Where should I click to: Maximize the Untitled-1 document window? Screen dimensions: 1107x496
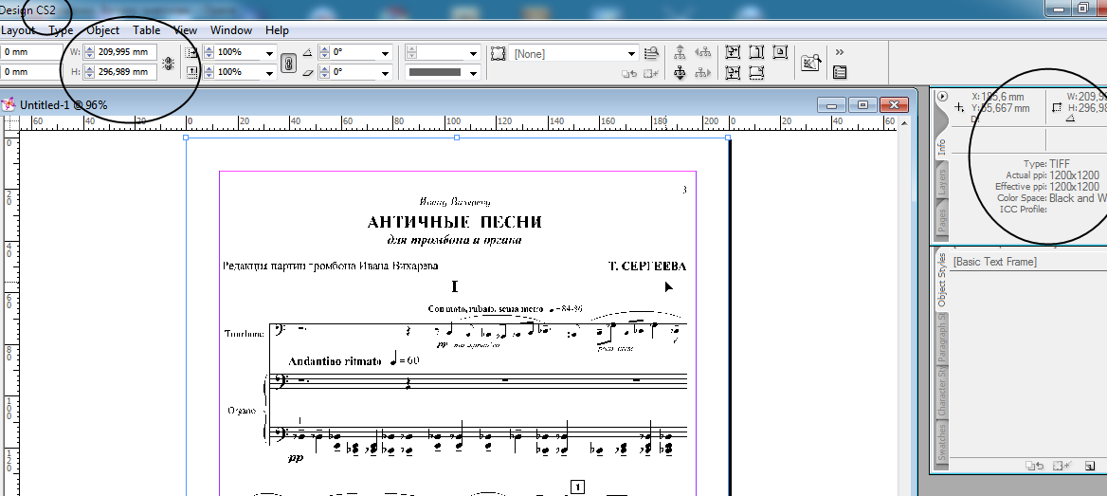[862, 104]
